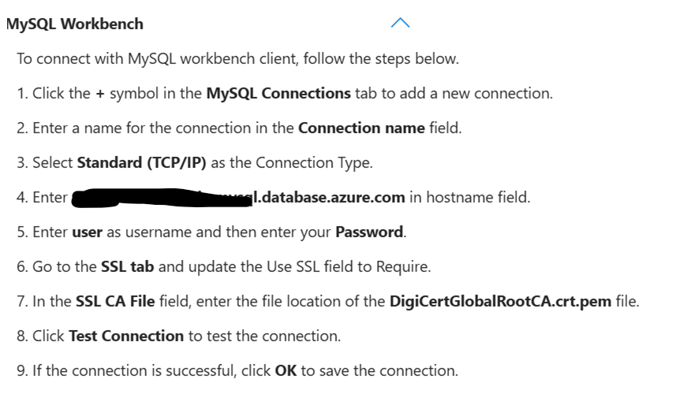680x405 pixels.
Task: Click 'Test Connection' bold text in step 8
Action: tap(126, 336)
